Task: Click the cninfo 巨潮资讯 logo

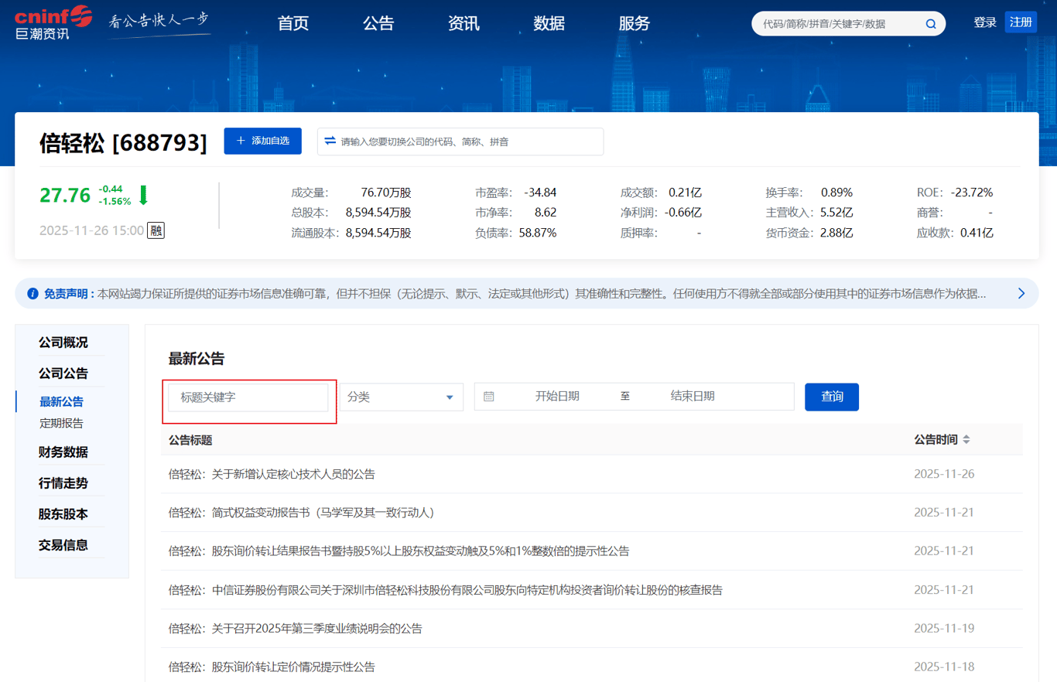Action: point(53,23)
